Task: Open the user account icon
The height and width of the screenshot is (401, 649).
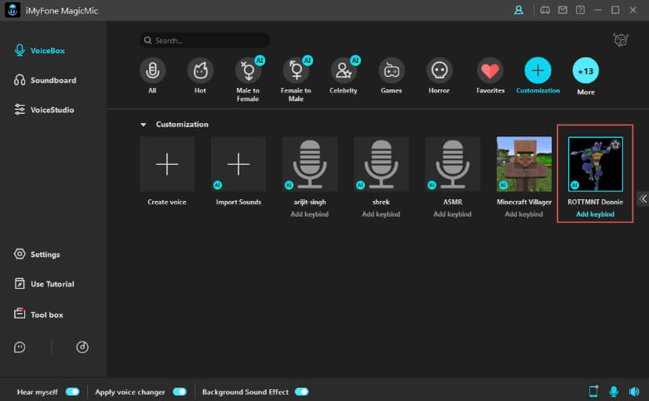Action: pyautogui.click(x=519, y=10)
